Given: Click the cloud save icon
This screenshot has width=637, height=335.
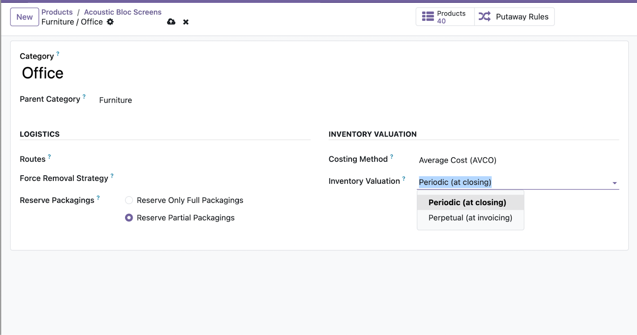Looking at the screenshot, I should 171,22.
